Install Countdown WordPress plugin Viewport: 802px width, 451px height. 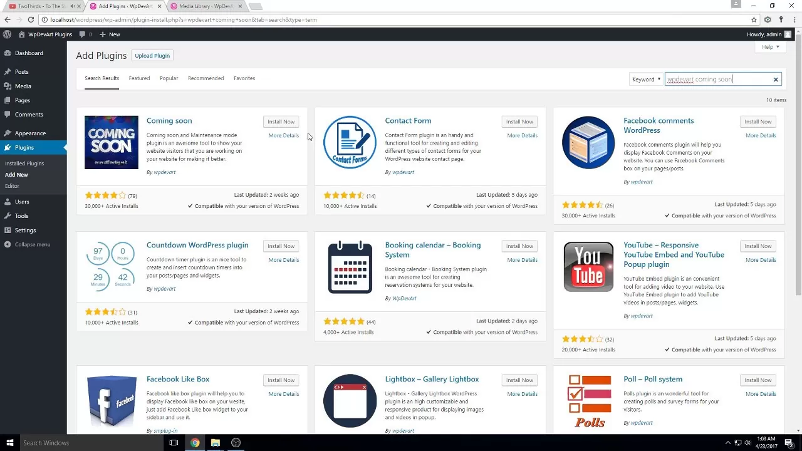tap(281, 246)
